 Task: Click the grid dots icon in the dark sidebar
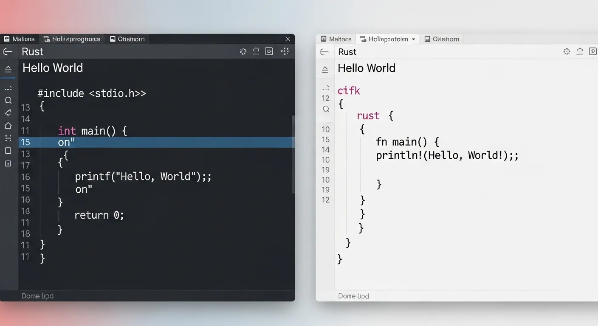8,138
